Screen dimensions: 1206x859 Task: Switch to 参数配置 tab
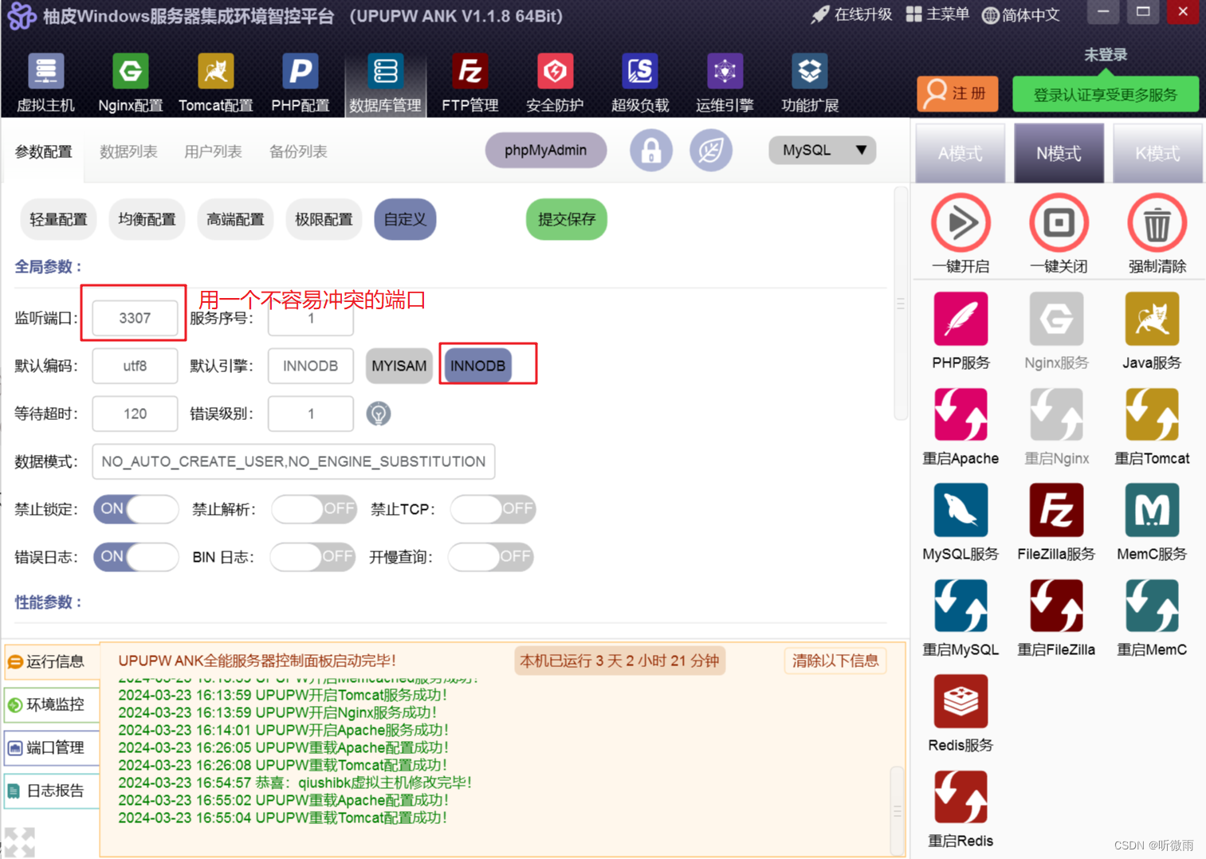coord(44,151)
